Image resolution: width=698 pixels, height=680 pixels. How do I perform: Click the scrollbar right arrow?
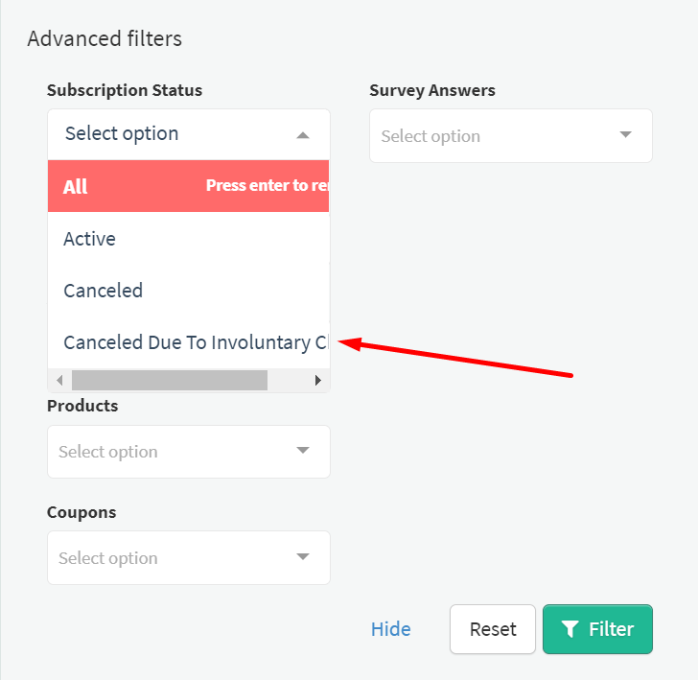(x=318, y=381)
